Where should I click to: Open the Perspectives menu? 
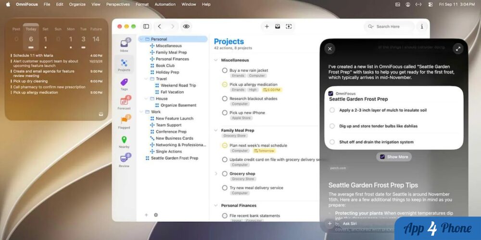[118, 4]
